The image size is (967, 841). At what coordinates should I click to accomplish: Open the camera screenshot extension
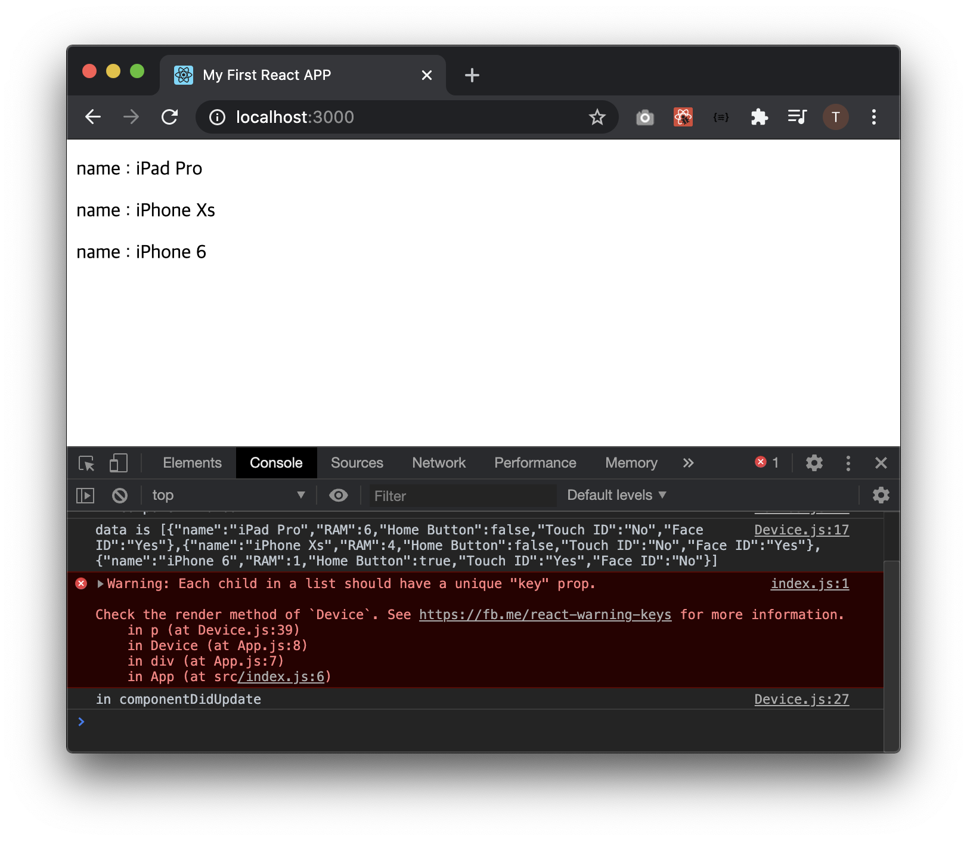(644, 118)
